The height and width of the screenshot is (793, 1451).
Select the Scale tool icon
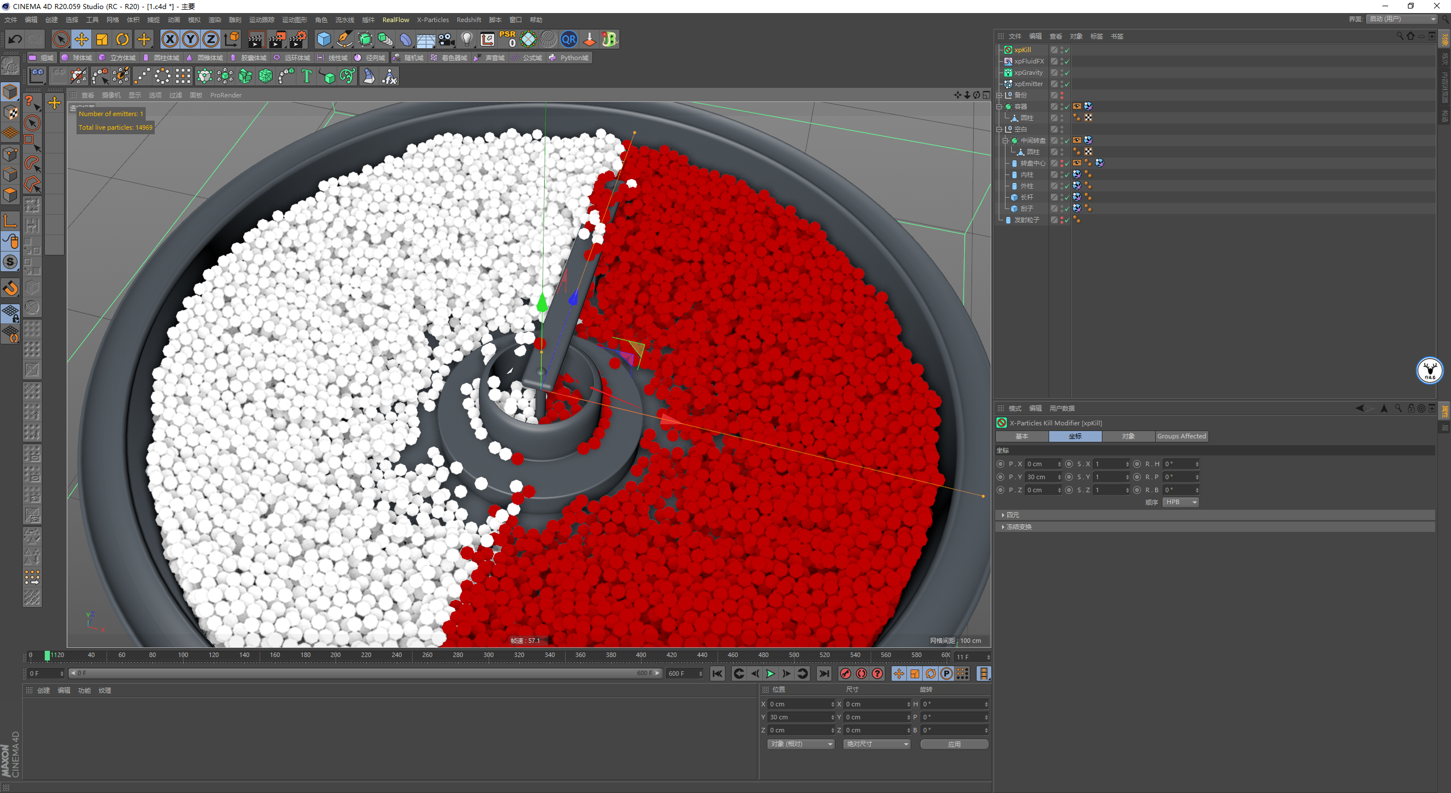(102, 39)
